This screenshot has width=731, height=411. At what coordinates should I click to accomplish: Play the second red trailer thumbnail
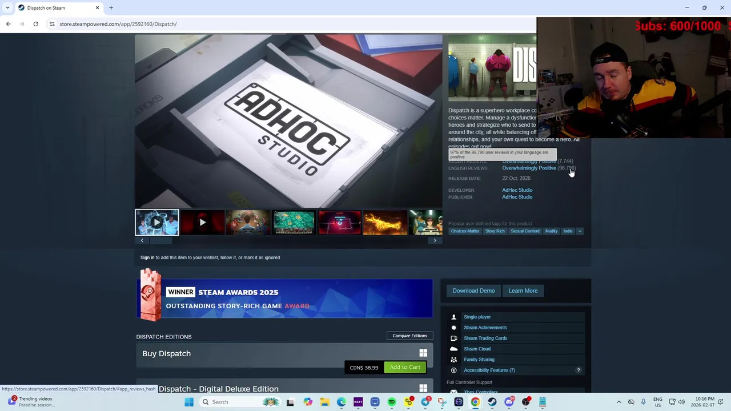coord(203,223)
